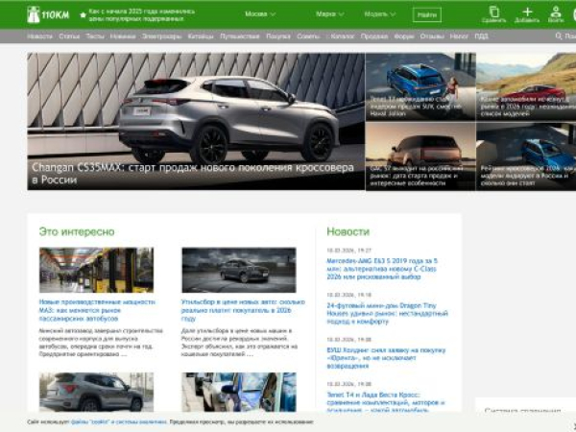Expand the Москва city dropdown
The height and width of the screenshot is (432, 576).
[259, 14]
